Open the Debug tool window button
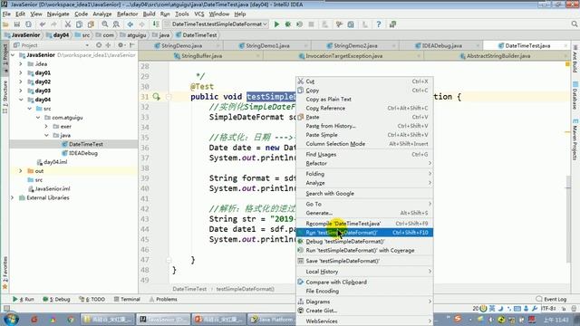This screenshot has height=326, width=580. pyautogui.click(x=56, y=300)
